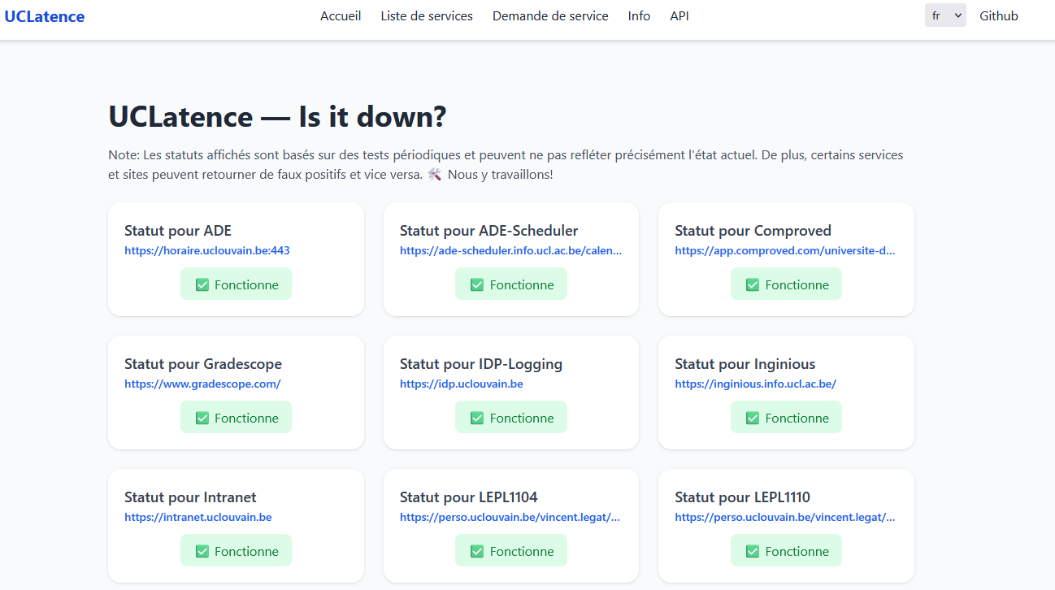The image size is (1055, 590).
Task: Open the www.gradescope.com link
Action: (x=202, y=384)
